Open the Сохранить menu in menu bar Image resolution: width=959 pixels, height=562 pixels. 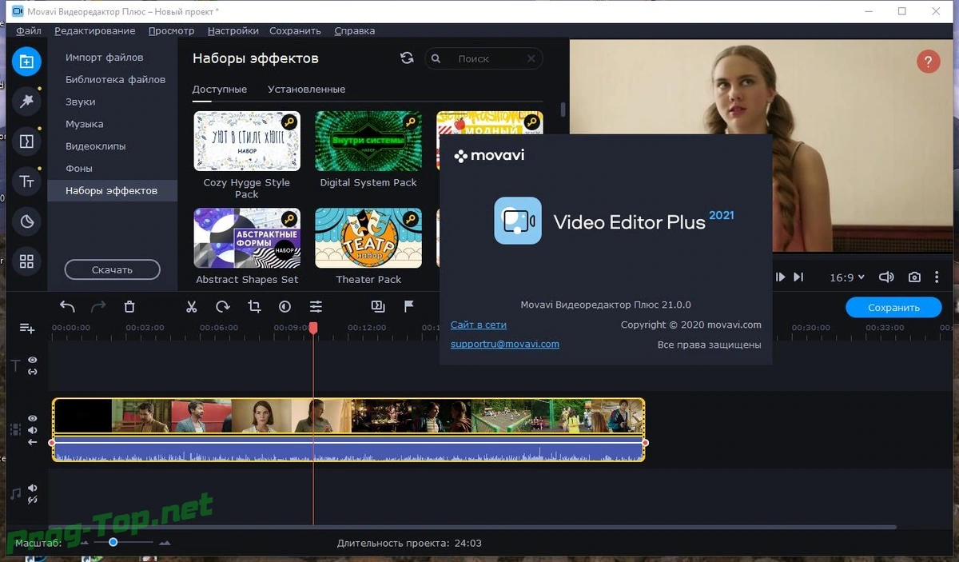point(295,30)
